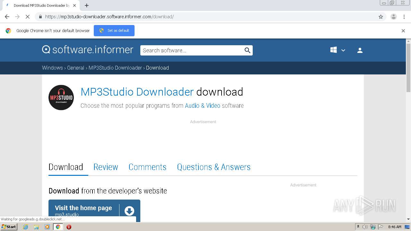The image size is (411, 231).
Task: Open the Questions & Answers tab
Action: click(214, 167)
